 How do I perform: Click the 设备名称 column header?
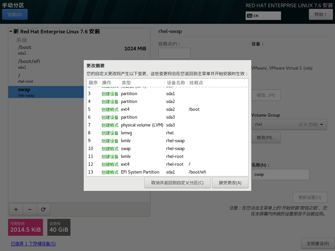pyautogui.click(x=176, y=83)
